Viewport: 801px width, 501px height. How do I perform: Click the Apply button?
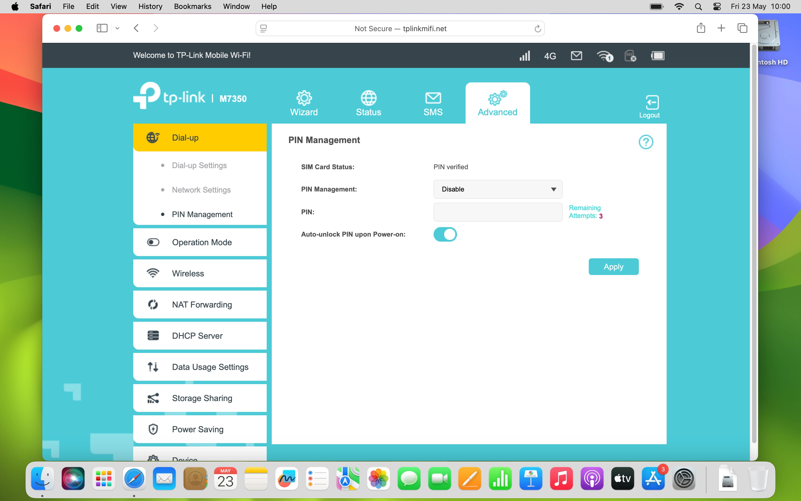click(613, 266)
